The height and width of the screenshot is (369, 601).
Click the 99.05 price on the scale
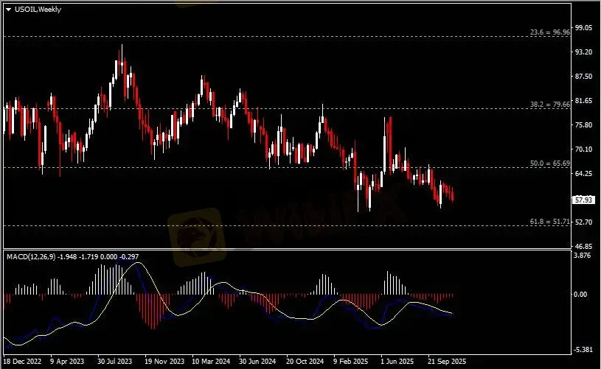pyautogui.click(x=584, y=28)
